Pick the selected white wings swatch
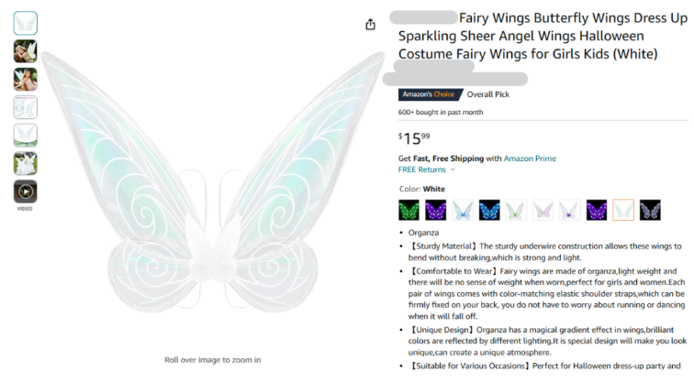694x382 pixels. pos(623,210)
